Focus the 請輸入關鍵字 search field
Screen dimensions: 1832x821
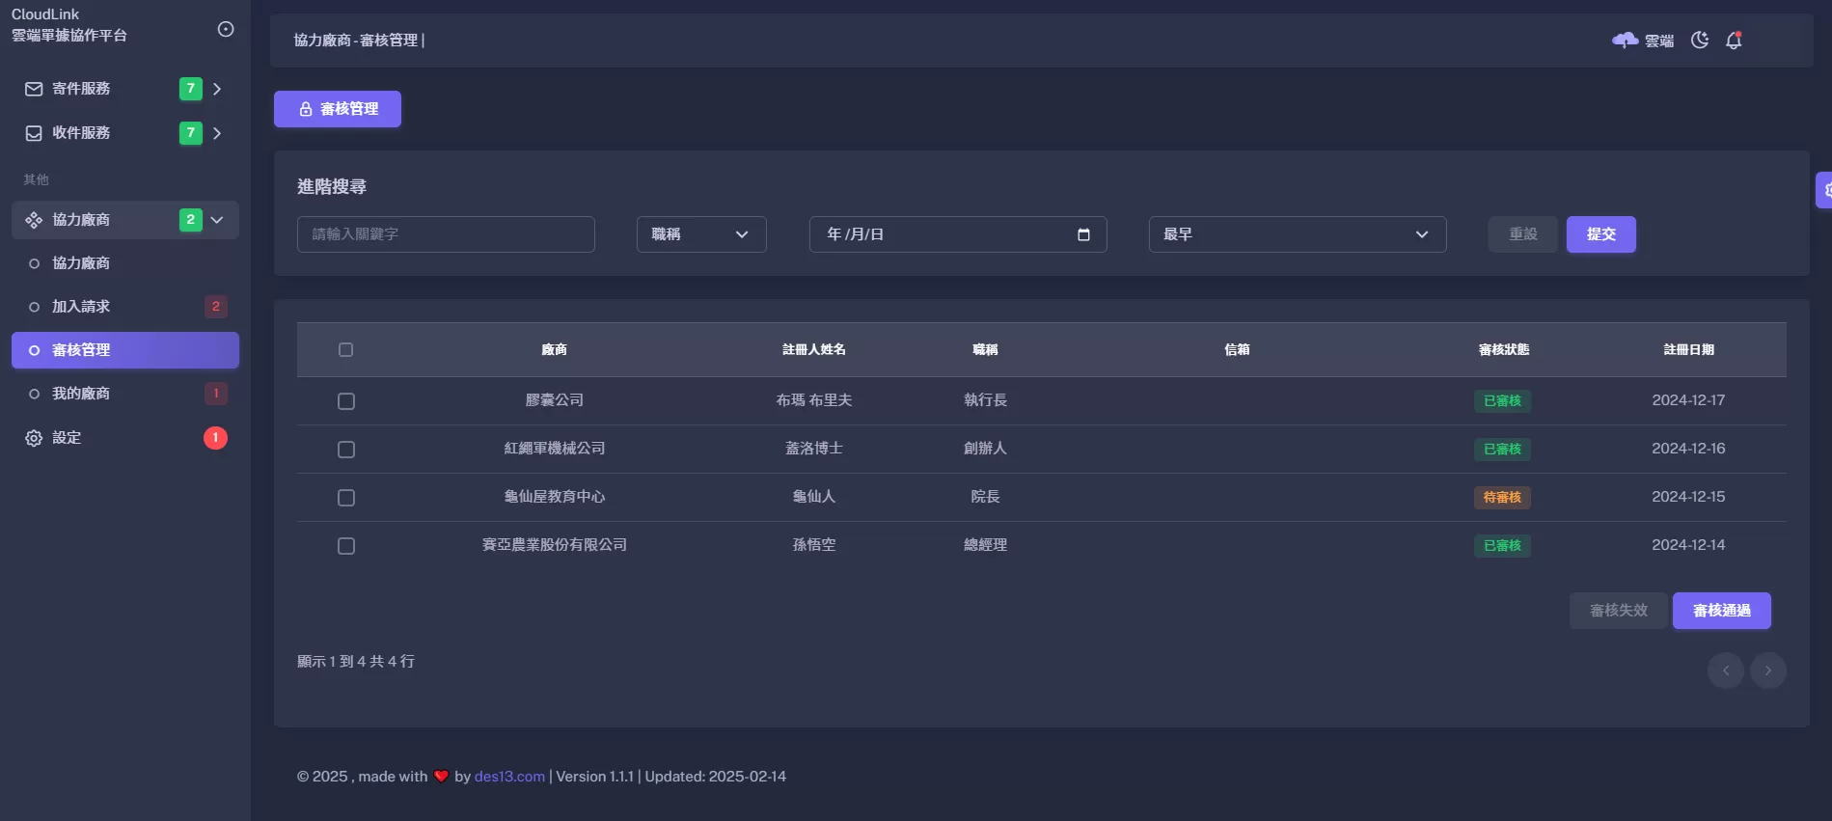(x=446, y=234)
